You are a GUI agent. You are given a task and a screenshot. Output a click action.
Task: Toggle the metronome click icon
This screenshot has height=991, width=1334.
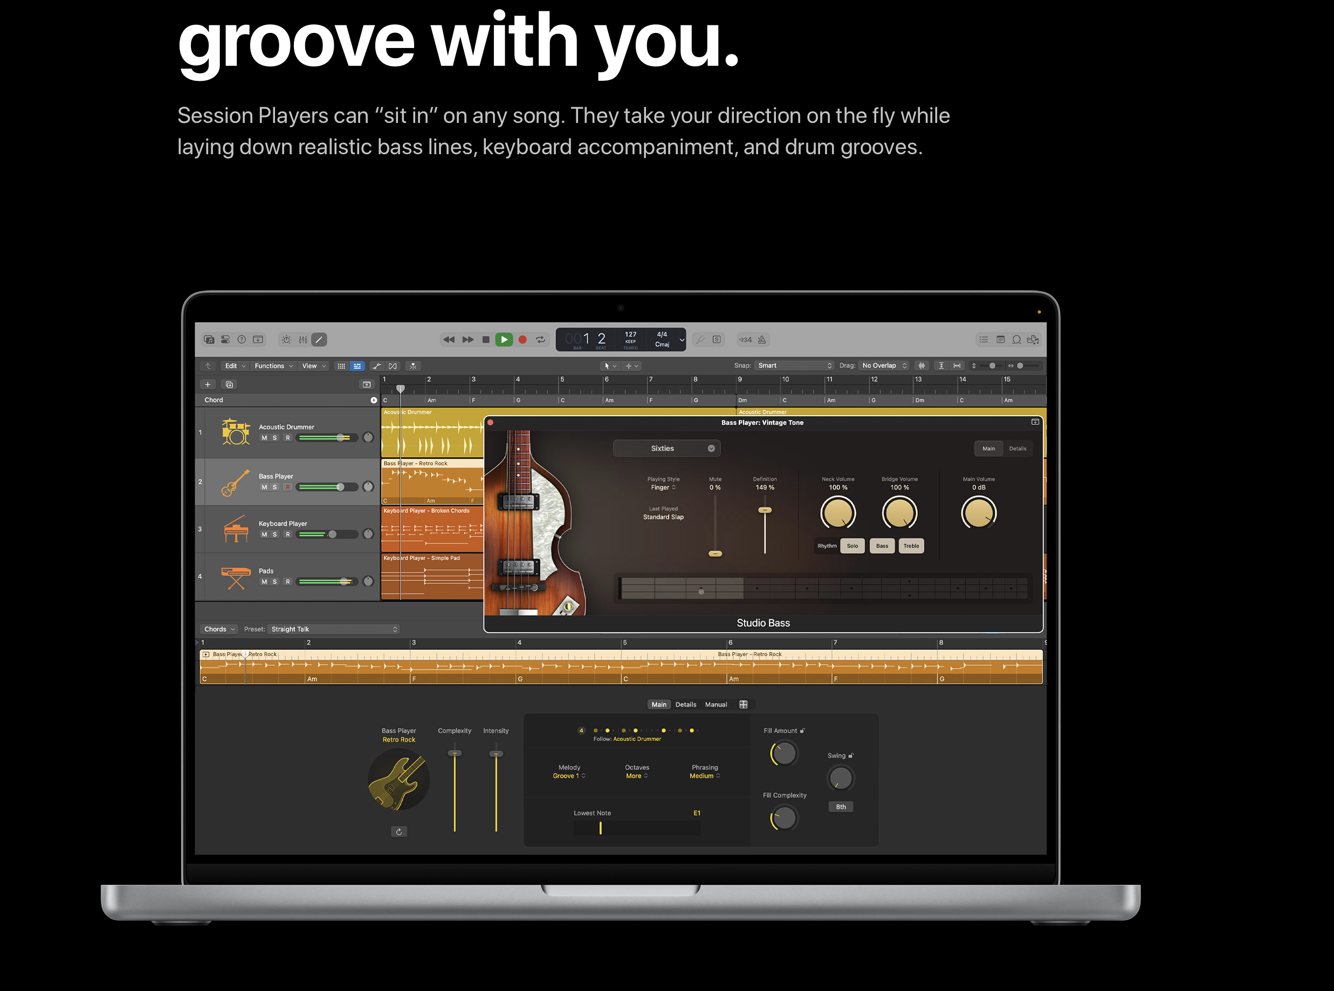pyautogui.click(x=762, y=340)
